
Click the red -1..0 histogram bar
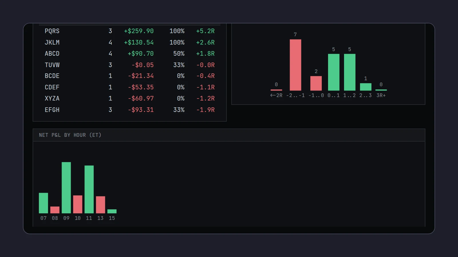point(316,83)
